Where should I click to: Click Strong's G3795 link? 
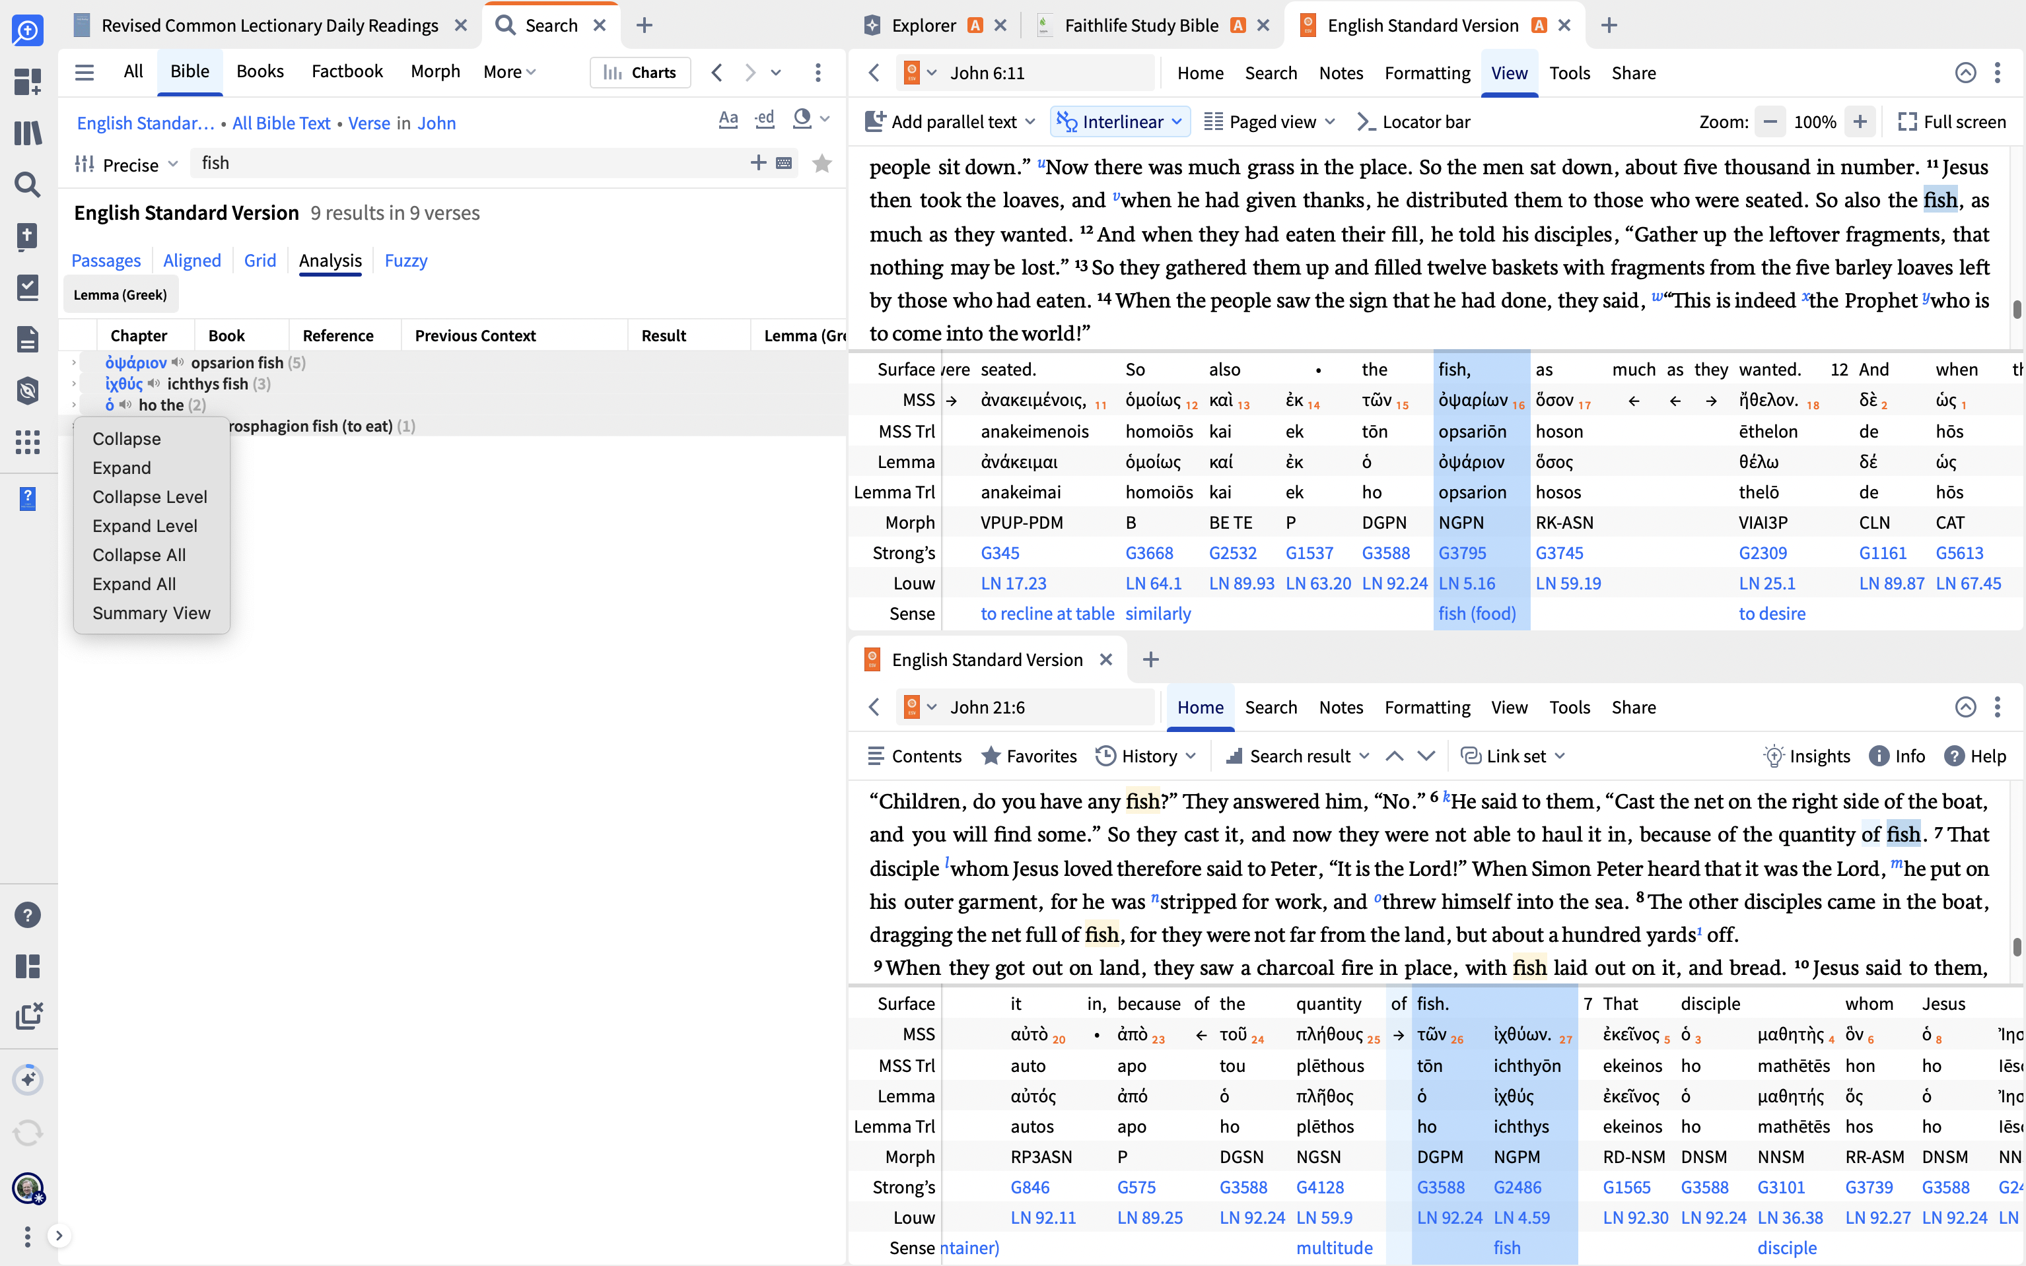[1461, 553]
